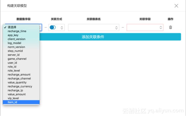
Task: Select recharge_amount field
Action: click(x=21, y=74)
